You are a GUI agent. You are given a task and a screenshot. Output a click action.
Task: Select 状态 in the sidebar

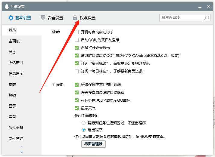pyautogui.click(x=22, y=52)
